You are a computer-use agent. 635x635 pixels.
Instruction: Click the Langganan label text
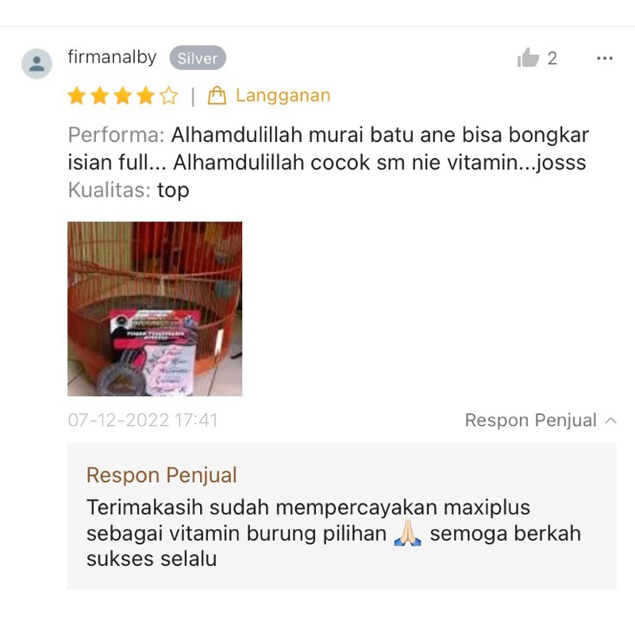click(x=283, y=96)
